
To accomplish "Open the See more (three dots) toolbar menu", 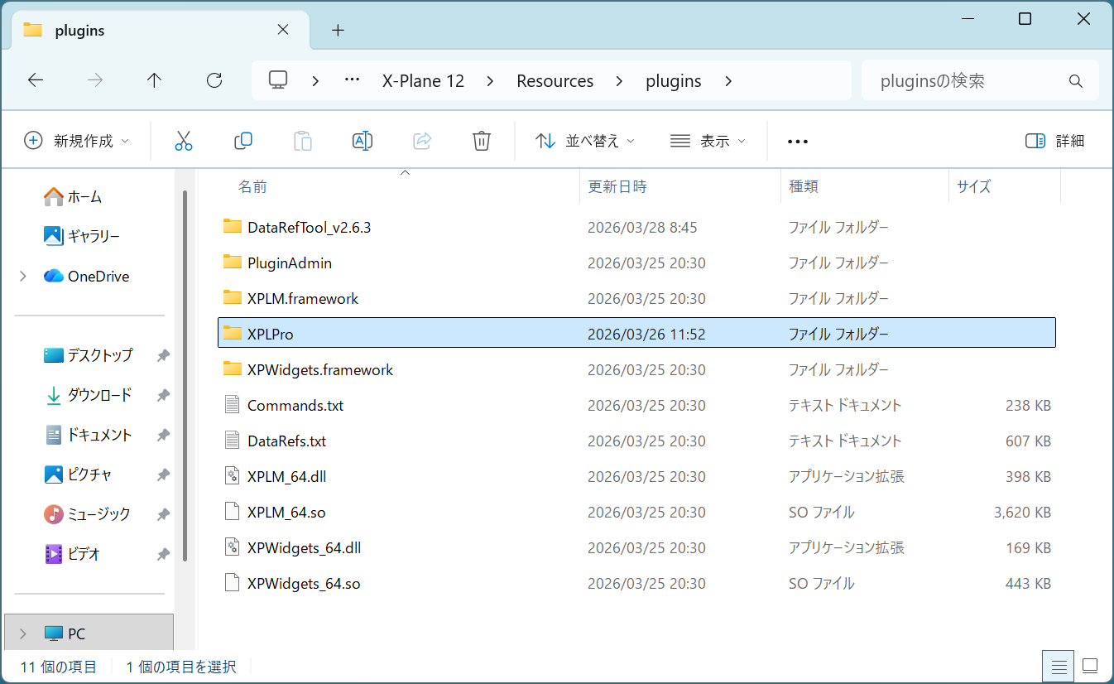I will pyautogui.click(x=798, y=142).
